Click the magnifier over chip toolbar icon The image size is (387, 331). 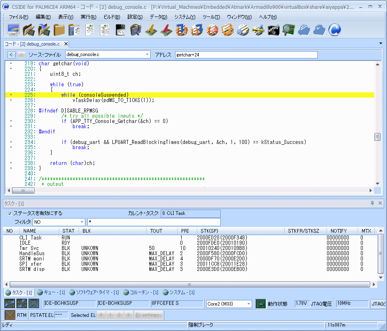(288, 30)
